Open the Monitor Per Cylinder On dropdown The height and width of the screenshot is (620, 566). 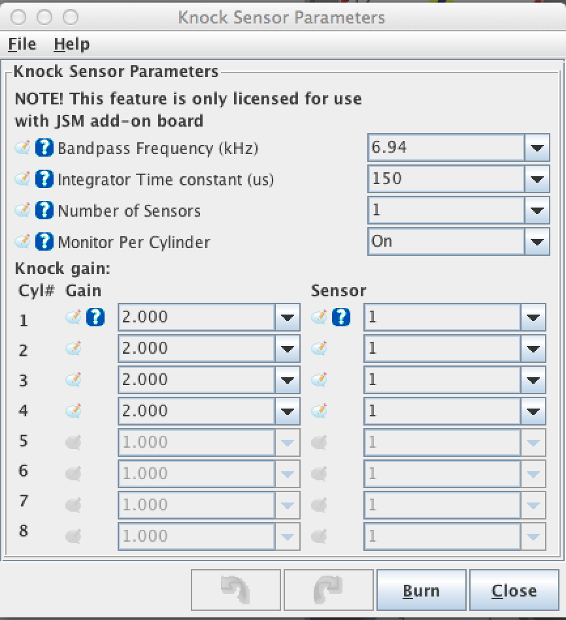pos(537,241)
